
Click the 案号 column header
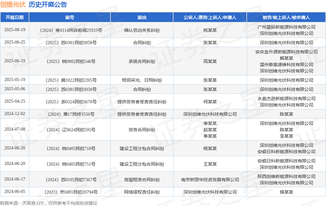coord(70,17)
